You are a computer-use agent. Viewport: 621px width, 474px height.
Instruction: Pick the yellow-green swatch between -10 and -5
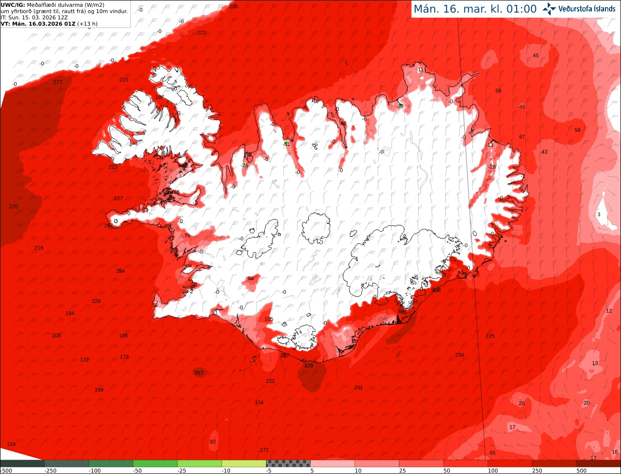244,463
